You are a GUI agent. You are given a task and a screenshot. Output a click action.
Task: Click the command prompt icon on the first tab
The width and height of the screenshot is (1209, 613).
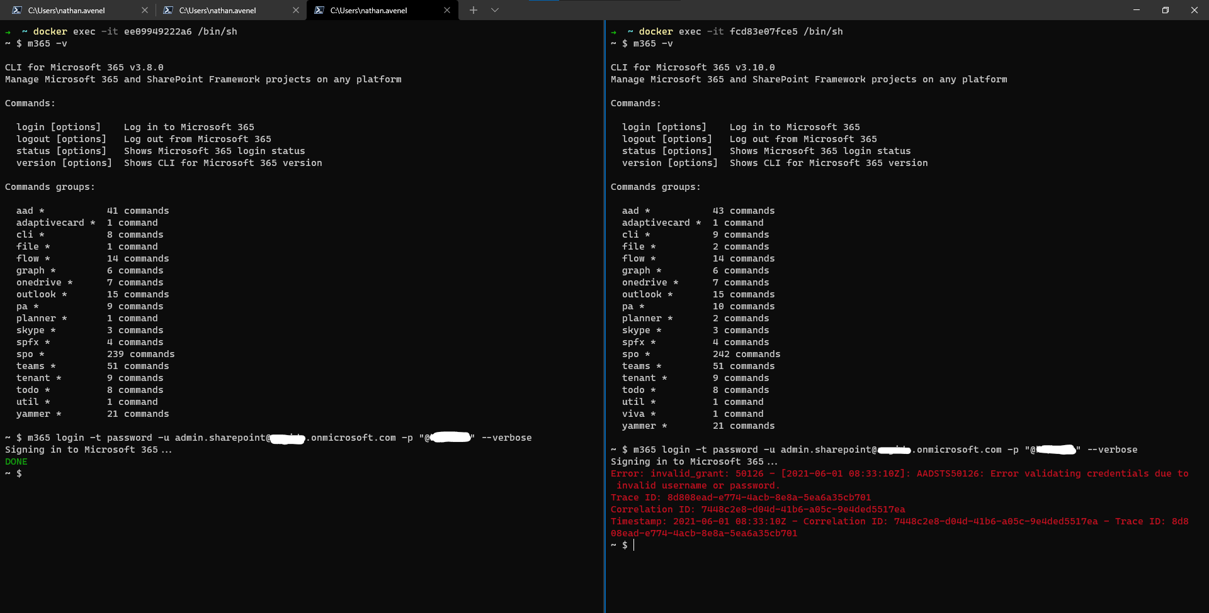coord(17,10)
